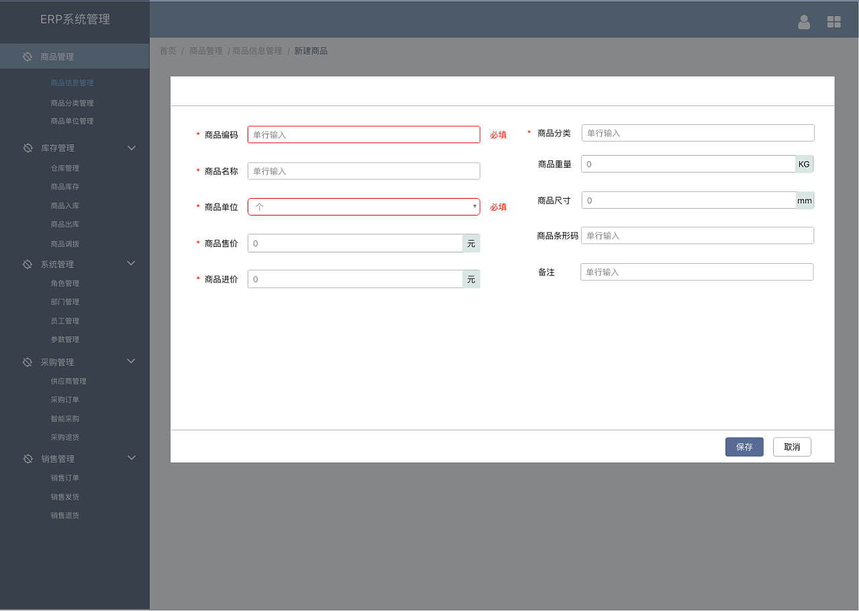Go to 商品库存
859x611 pixels.
[x=65, y=187]
